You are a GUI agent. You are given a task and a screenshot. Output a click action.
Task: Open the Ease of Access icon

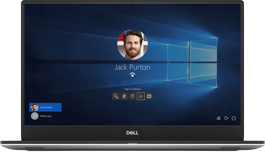(x=226, y=118)
